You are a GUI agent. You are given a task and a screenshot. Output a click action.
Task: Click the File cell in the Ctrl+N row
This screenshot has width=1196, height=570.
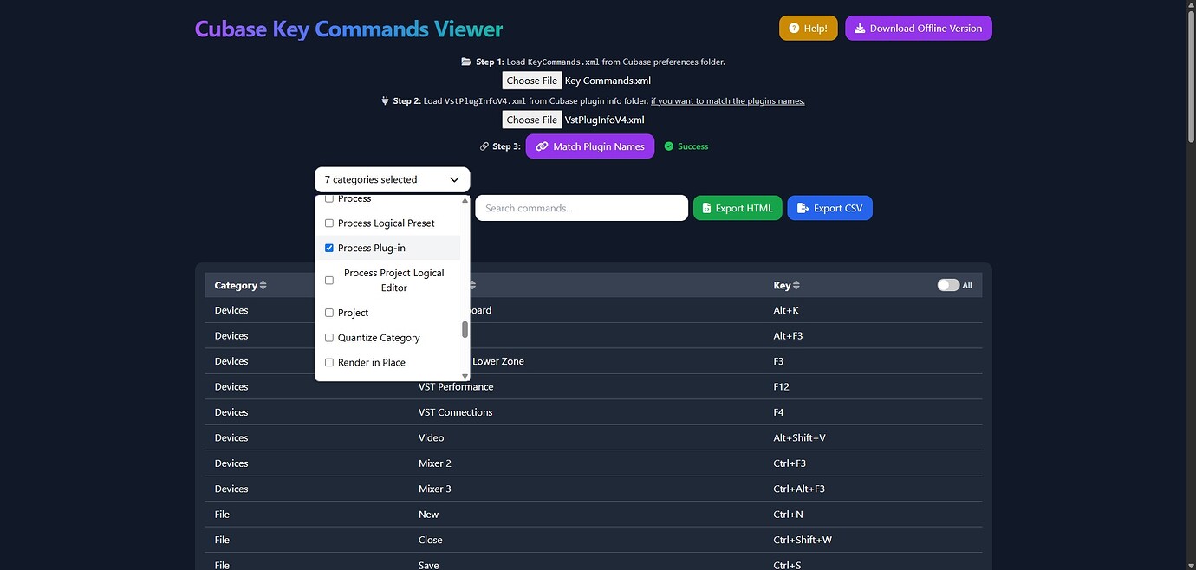222,515
